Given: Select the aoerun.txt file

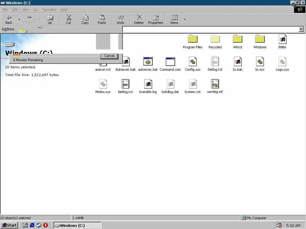Looking at the screenshot, I should [103, 67].
